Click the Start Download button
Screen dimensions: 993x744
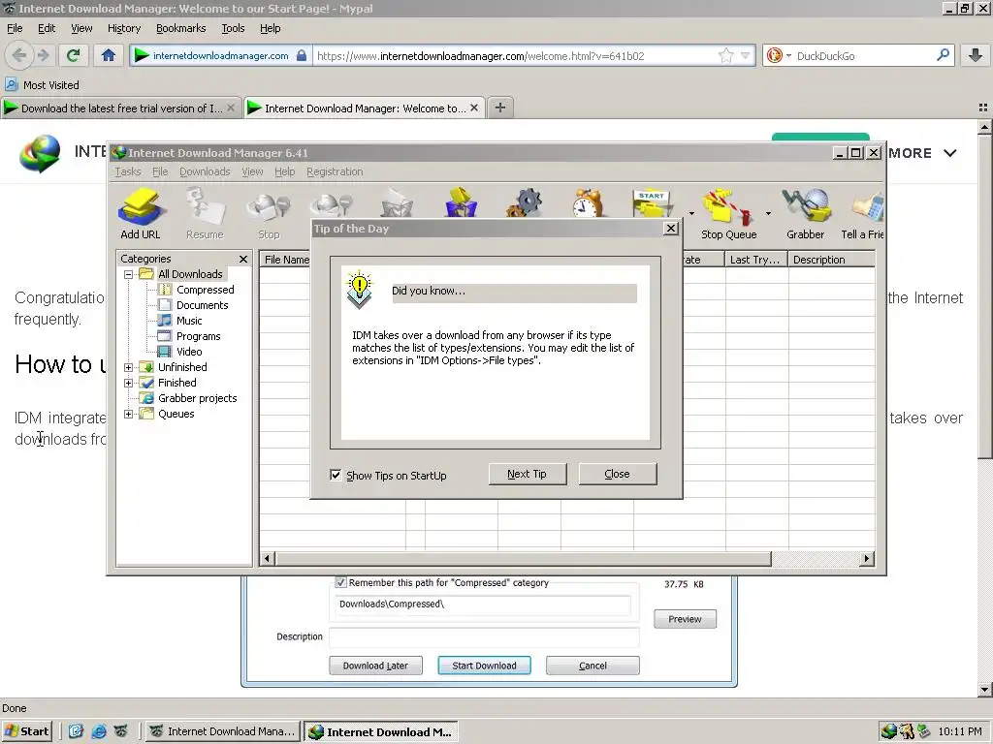pyautogui.click(x=485, y=666)
